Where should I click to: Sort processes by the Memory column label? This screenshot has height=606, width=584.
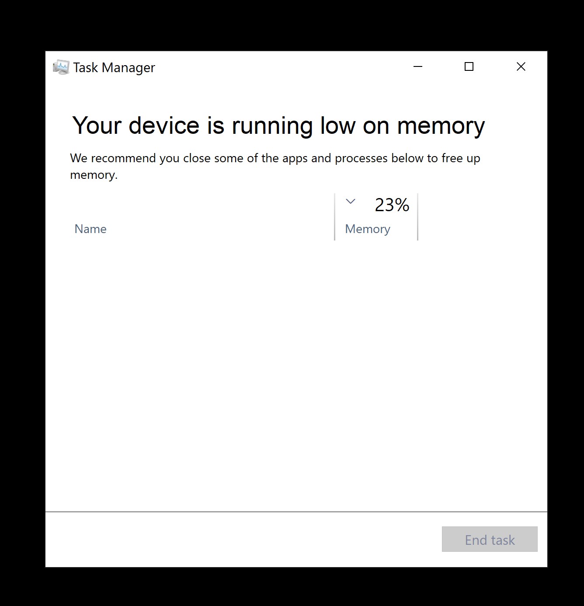pos(368,229)
